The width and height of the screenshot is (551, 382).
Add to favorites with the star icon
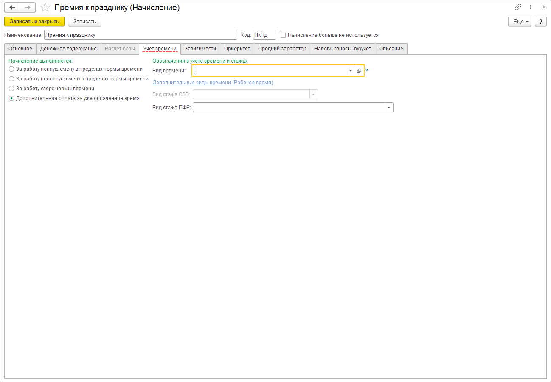point(45,8)
